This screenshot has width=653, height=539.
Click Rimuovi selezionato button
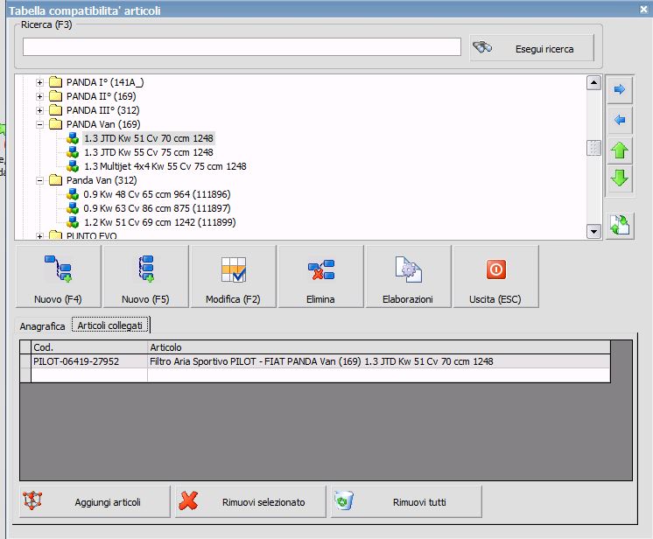pos(250,501)
